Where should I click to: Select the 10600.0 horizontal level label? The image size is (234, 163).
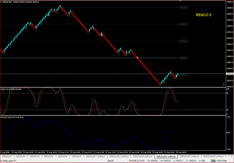tap(183, 24)
